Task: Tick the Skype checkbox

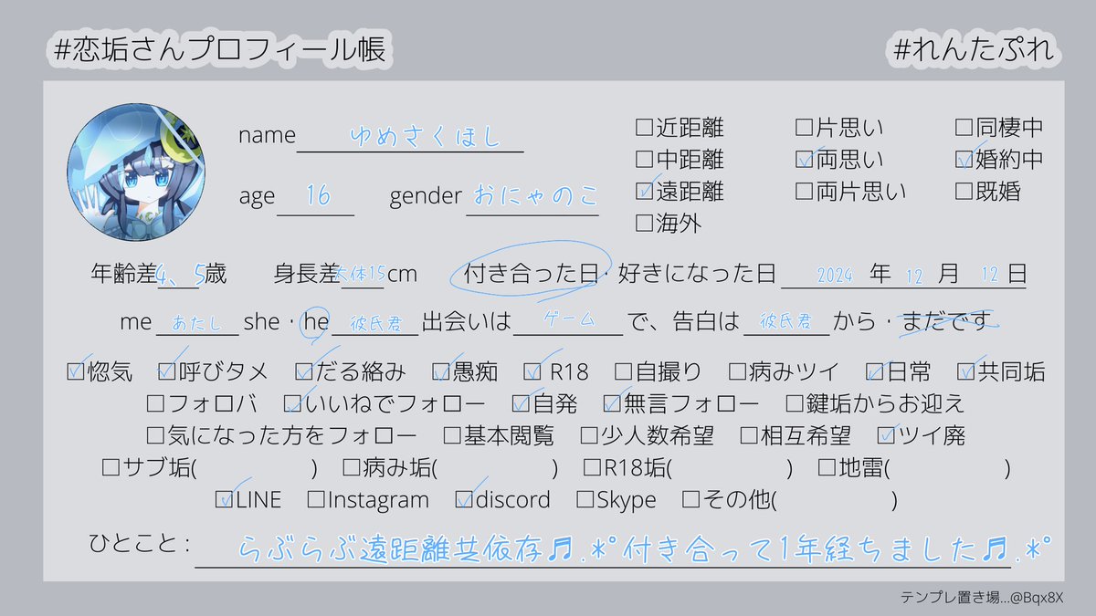Action: [x=585, y=499]
